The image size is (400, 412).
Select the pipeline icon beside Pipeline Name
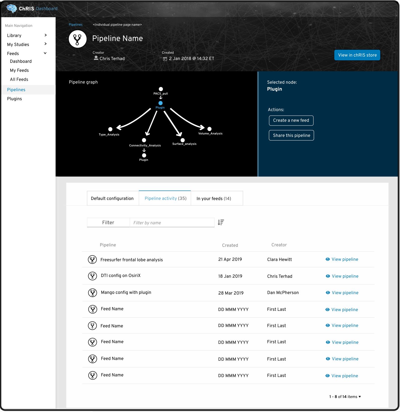point(77,39)
